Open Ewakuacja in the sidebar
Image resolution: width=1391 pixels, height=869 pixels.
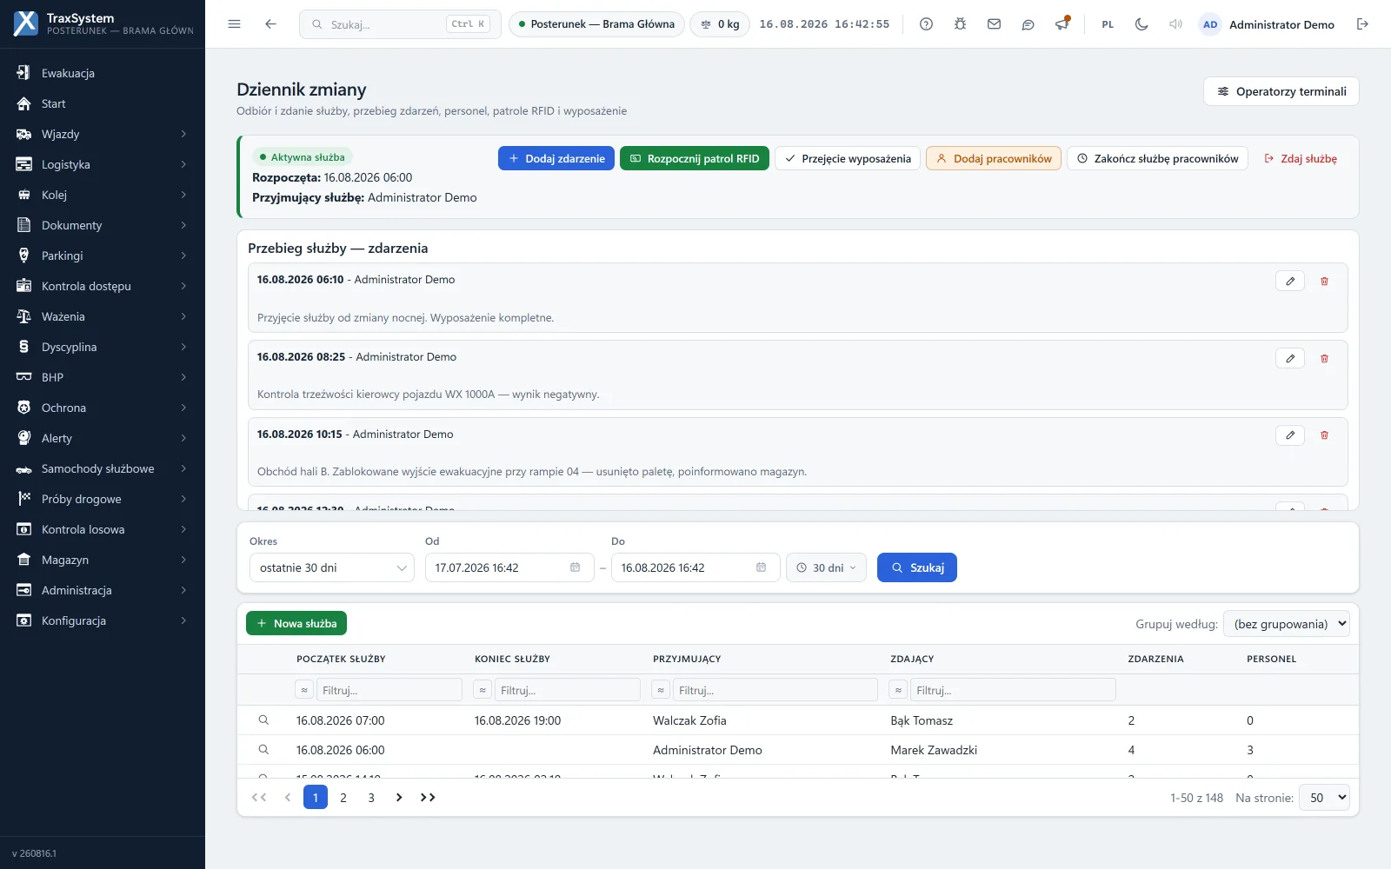click(103, 73)
